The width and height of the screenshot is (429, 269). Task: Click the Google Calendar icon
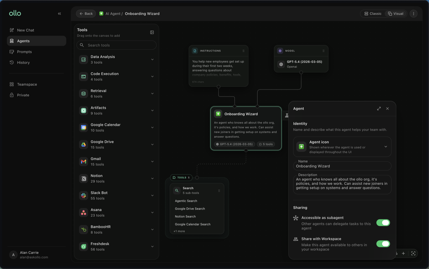tap(84, 127)
